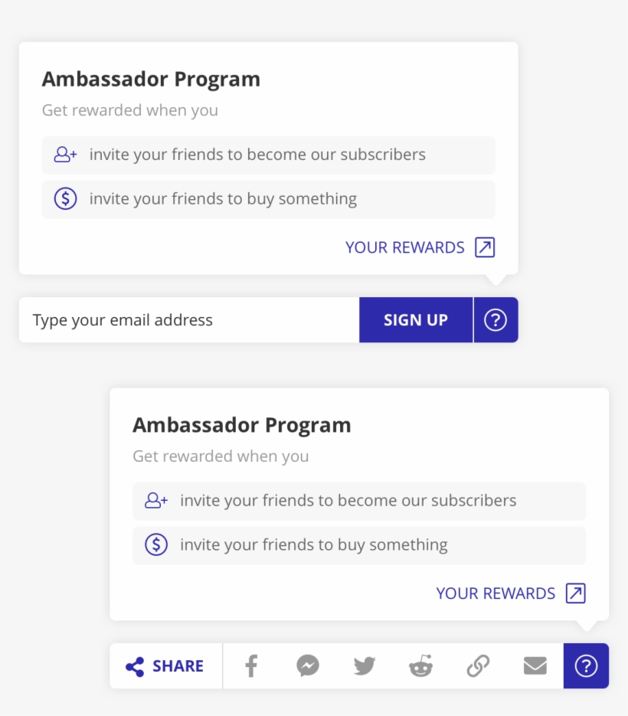Click help icon beside Sign Up
This screenshot has height=716, width=628.
(x=496, y=320)
